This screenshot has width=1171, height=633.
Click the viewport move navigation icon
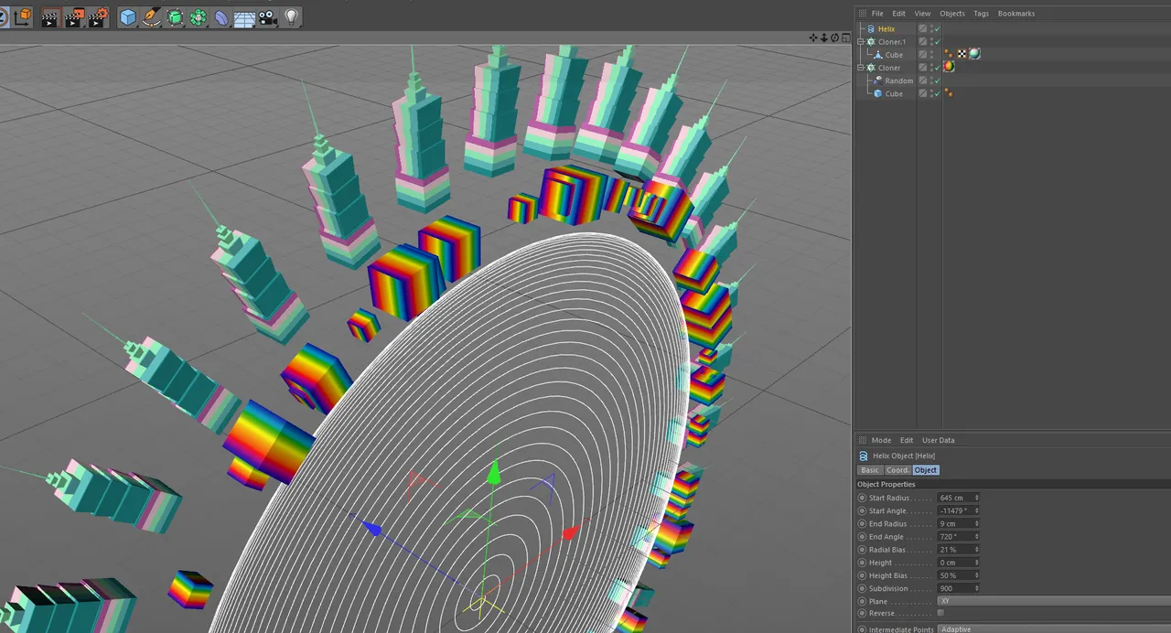tap(813, 38)
